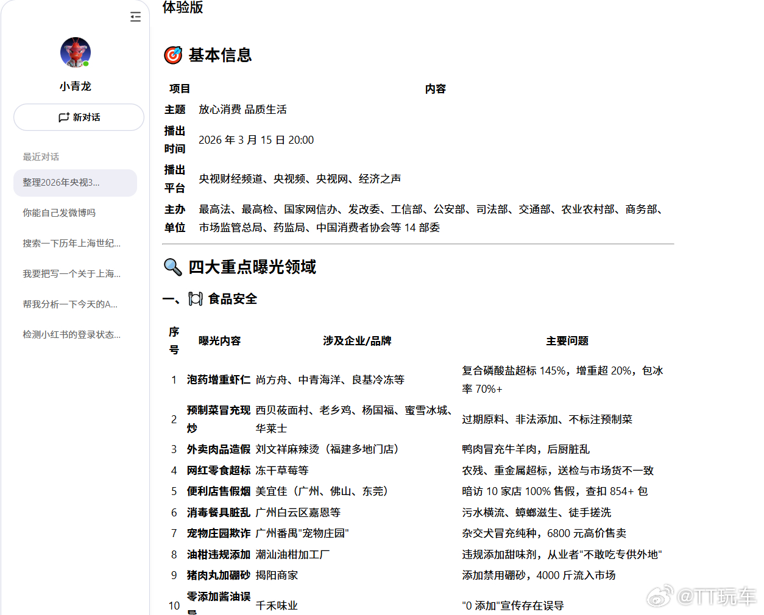Select the 食品安全 subheading
Screen dimensions: 764x615
233,299
